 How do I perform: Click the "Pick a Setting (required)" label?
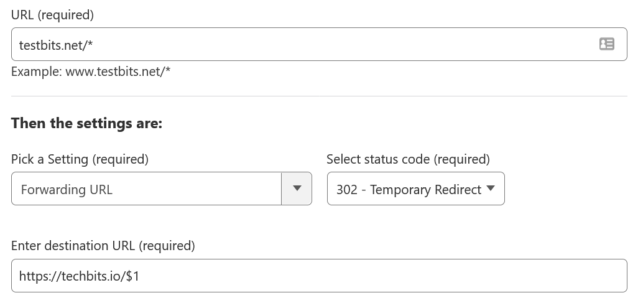(x=80, y=159)
